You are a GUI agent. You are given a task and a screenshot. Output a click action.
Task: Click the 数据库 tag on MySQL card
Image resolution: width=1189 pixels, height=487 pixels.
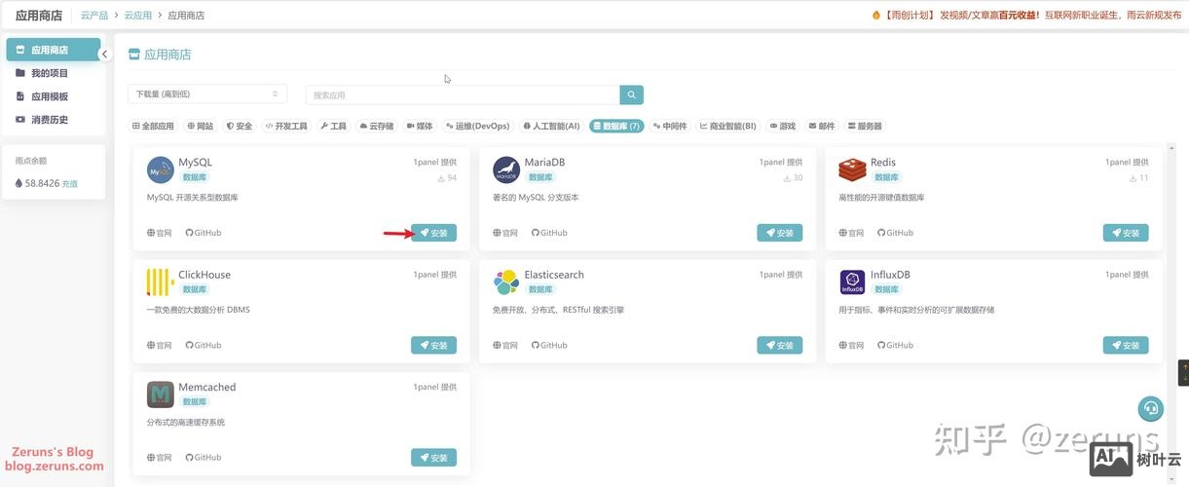pyautogui.click(x=195, y=177)
